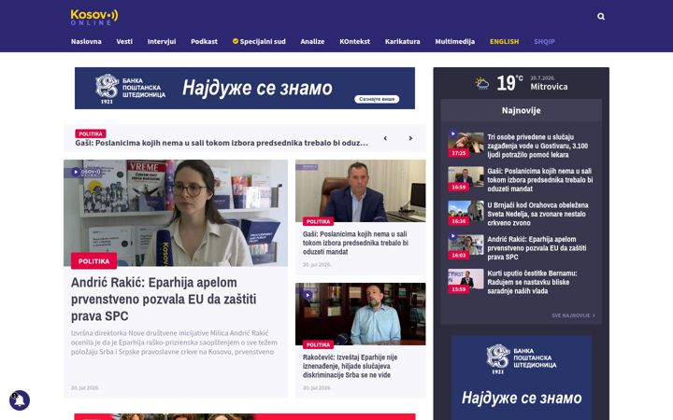Screen dimensions: 673x420
Task: Open sidebar Gaši poslanicima story
Action: 540,180
